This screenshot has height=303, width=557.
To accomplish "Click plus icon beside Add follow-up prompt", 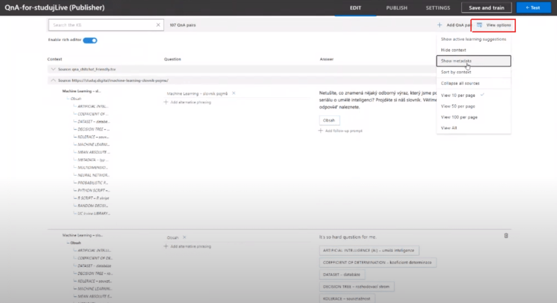I will click(321, 131).
